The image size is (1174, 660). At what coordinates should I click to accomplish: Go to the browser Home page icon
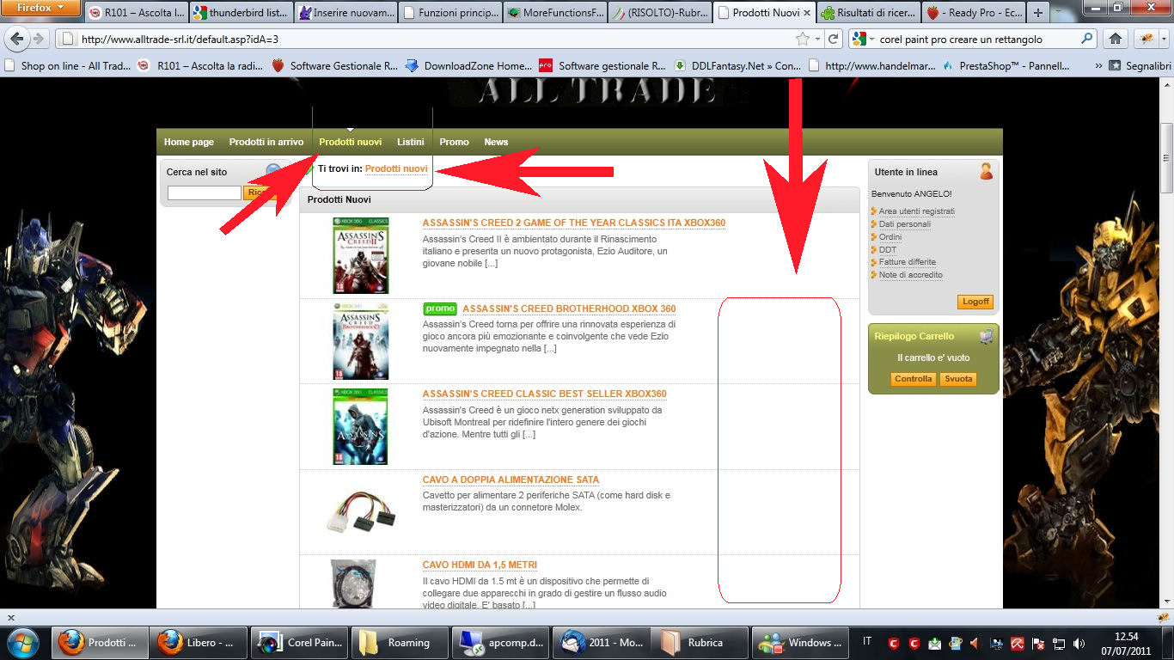[1116, 39]
